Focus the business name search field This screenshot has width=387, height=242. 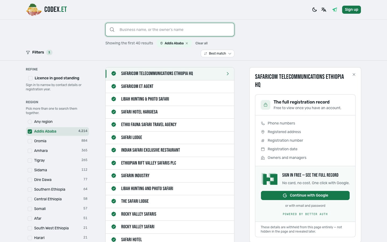point(170,30)
